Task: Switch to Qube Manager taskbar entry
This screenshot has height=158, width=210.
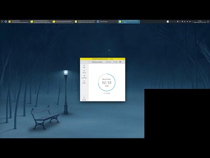Action: [107, 21]
